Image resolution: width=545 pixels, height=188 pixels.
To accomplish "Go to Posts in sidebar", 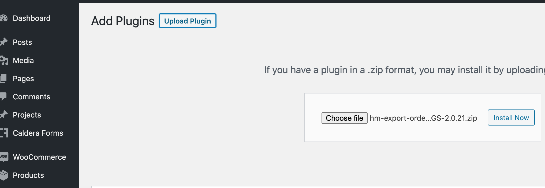I will [x=22, y=42].
